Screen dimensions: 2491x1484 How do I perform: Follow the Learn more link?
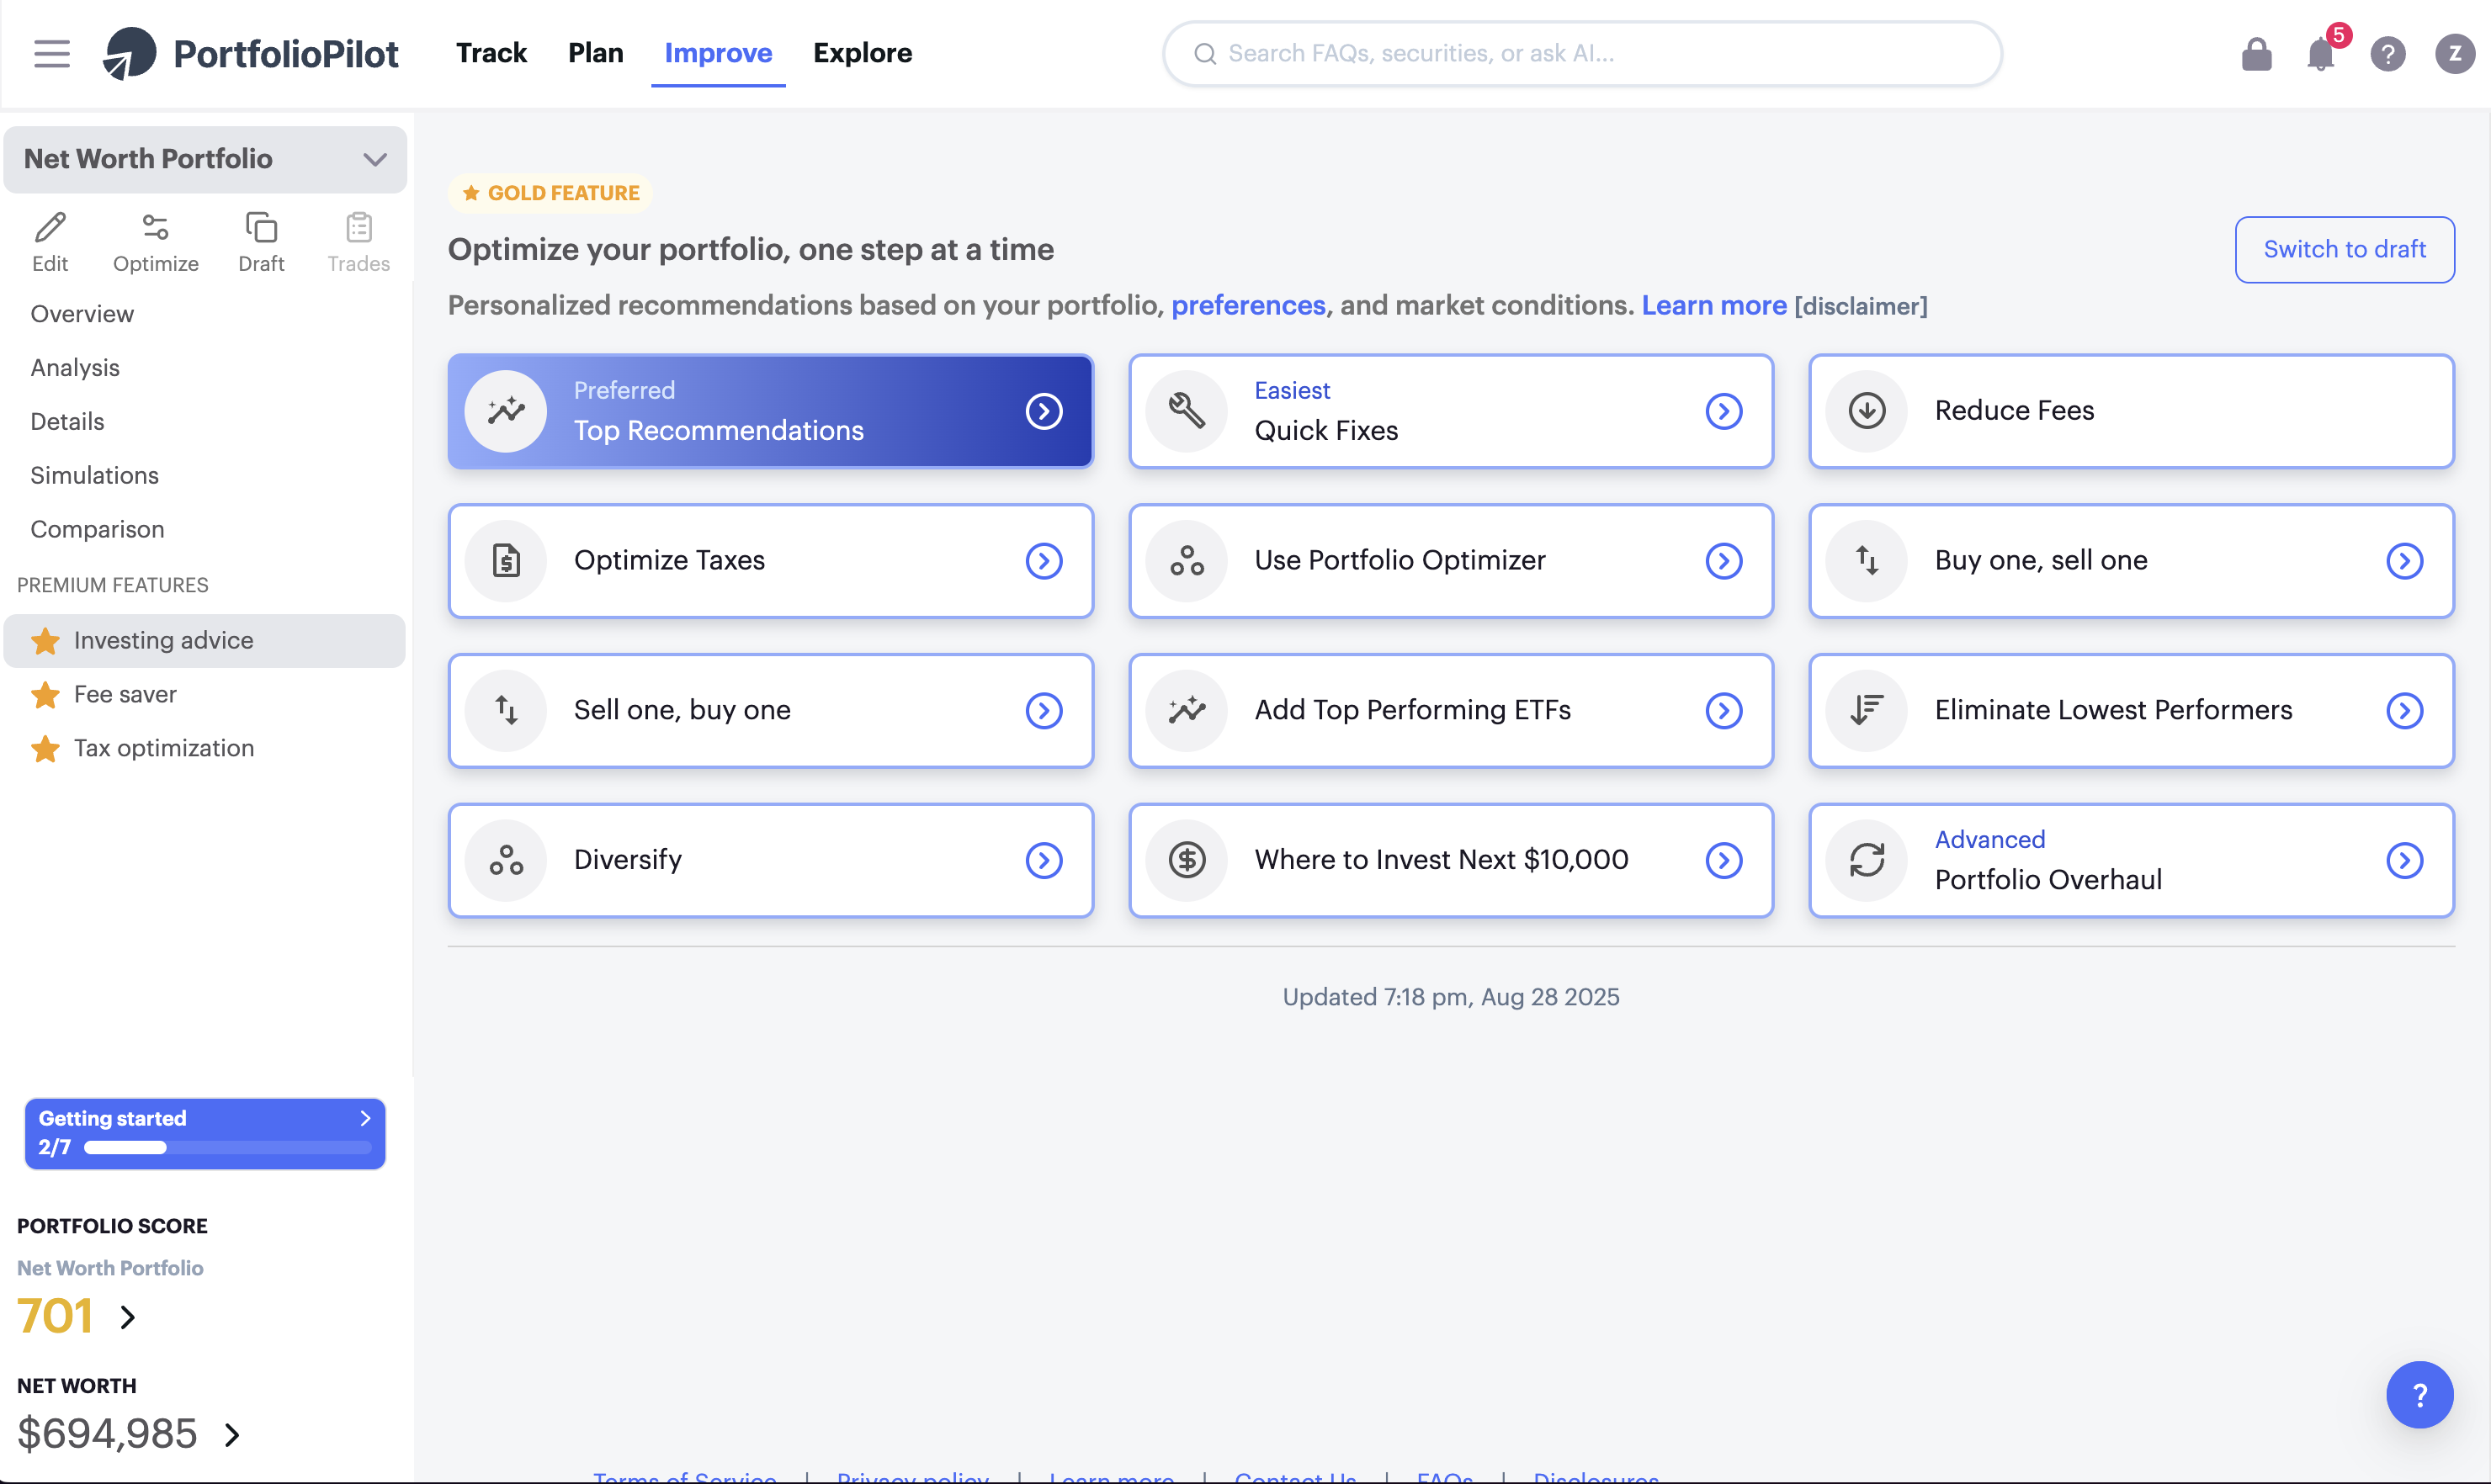[1713, 305]
